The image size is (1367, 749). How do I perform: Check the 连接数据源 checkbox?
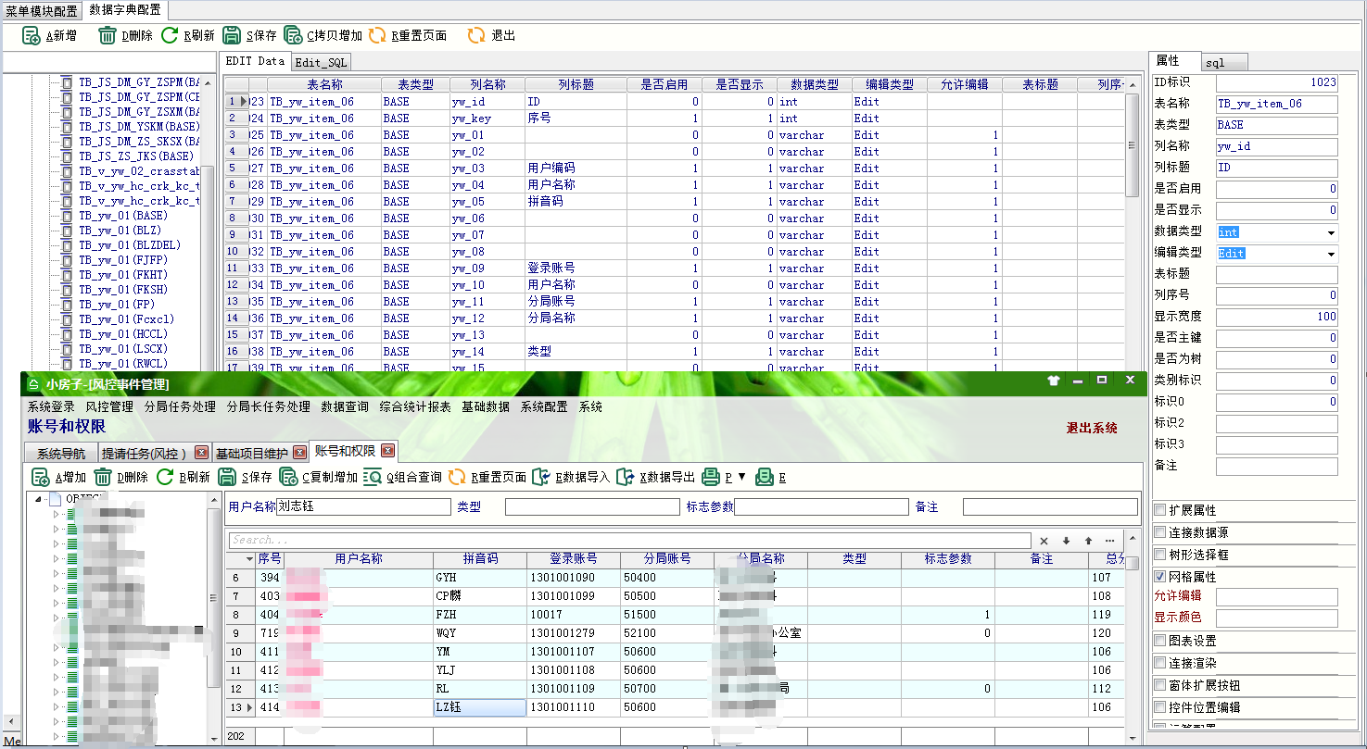[x=1160, y=532]
